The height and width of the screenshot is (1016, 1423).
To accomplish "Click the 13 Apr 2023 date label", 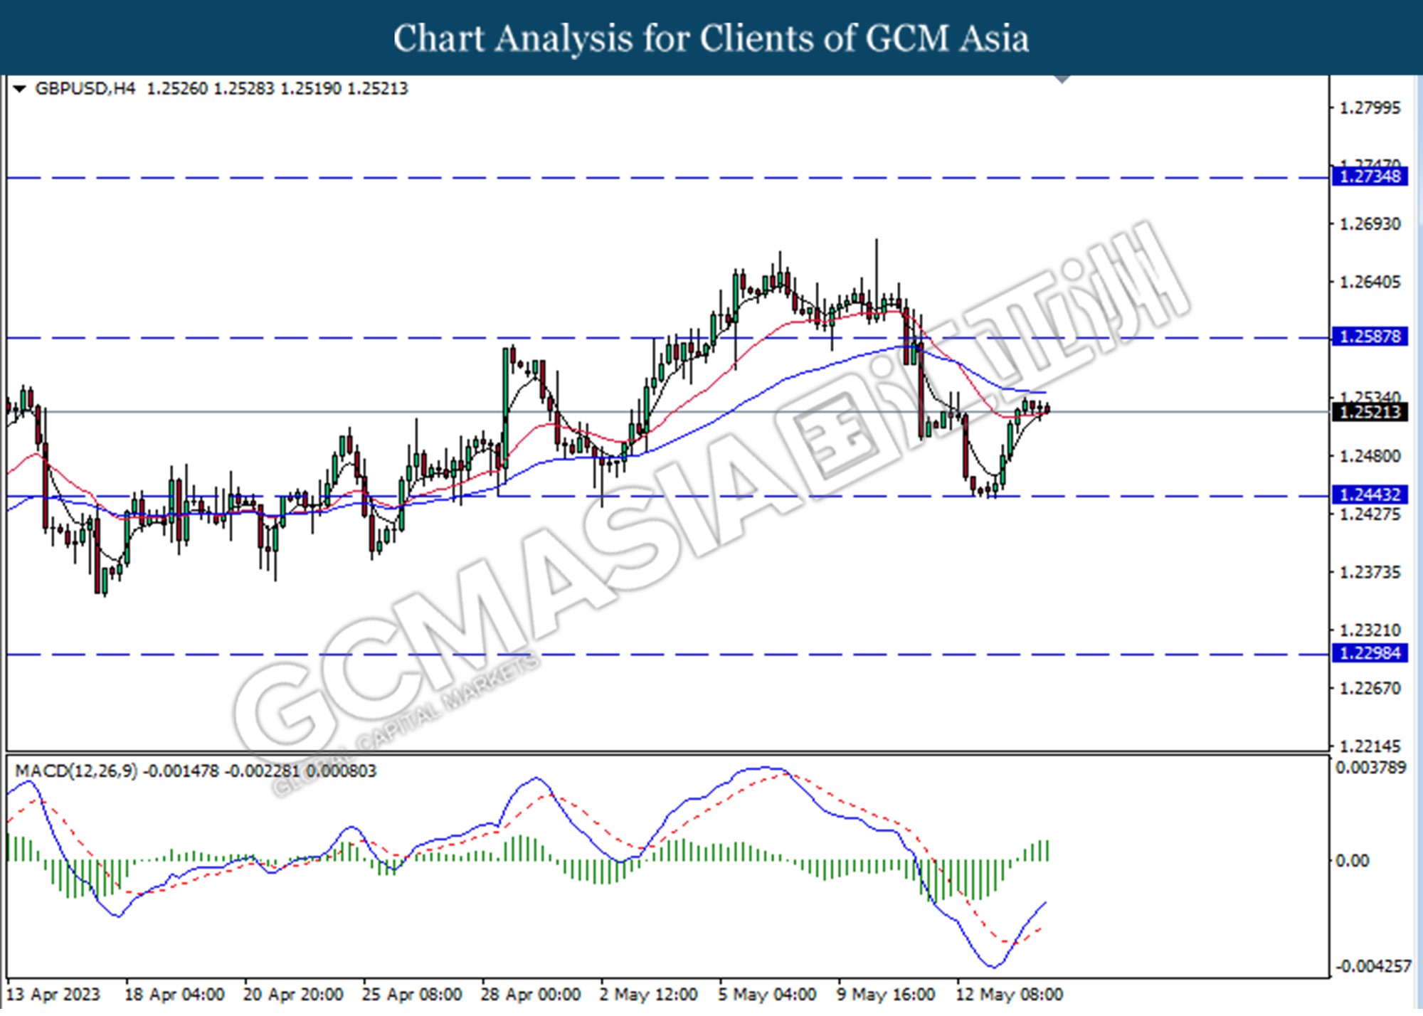I will pyautogui.click(x=53, y=995).
